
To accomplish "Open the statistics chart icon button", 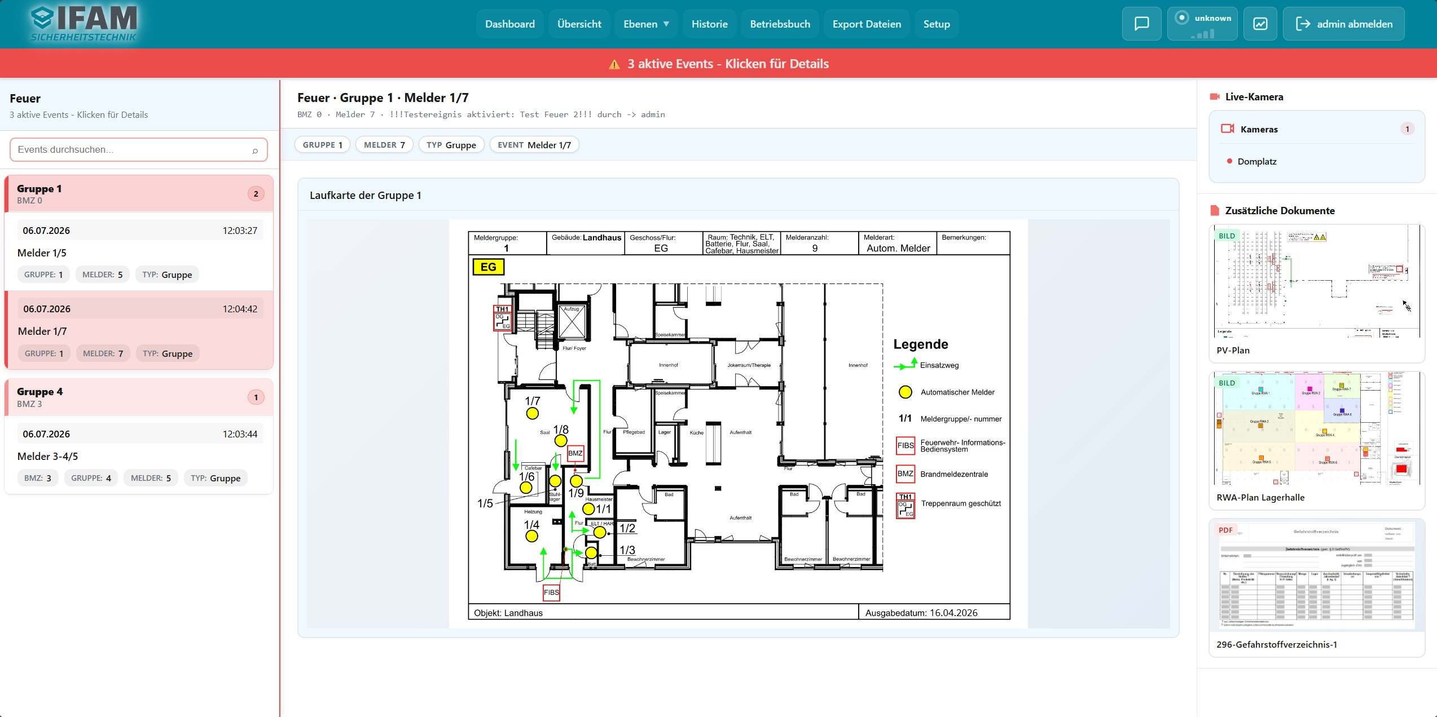I will click(1260, 24).
